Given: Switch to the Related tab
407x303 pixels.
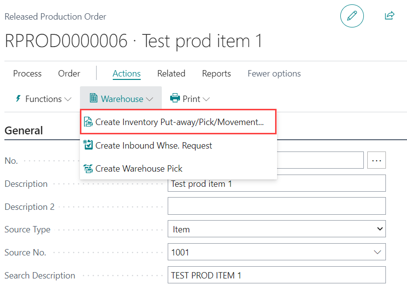Looking at the screenshot, I should tap(171, 73).
